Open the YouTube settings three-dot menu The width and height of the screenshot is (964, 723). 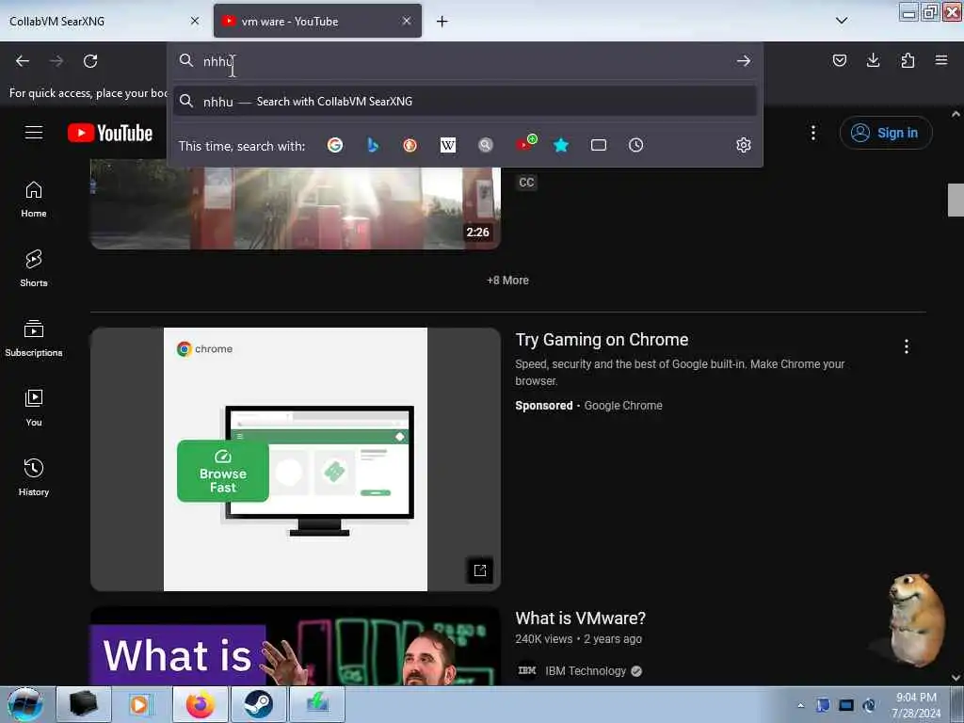813,133
